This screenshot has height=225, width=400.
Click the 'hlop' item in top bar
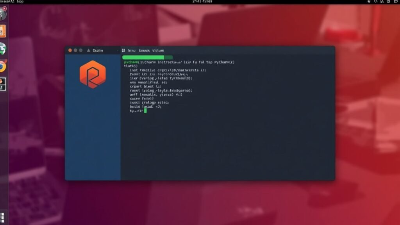click(x=20, y=2)
